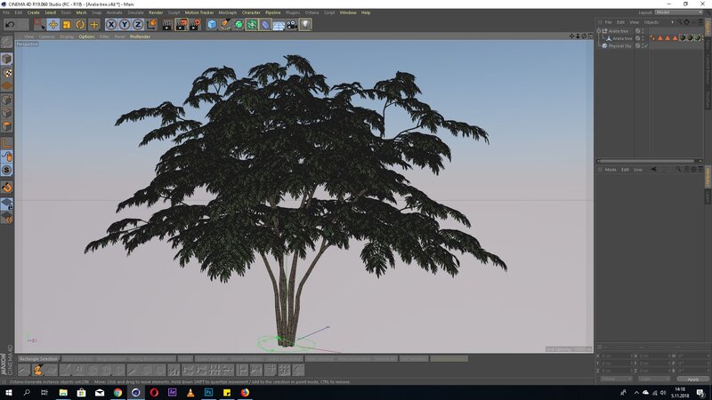The width and height of the screenshot is (712, 400).
Task: Click the Light bulb icon in toolbar
Action: click(x=305, y=25)
